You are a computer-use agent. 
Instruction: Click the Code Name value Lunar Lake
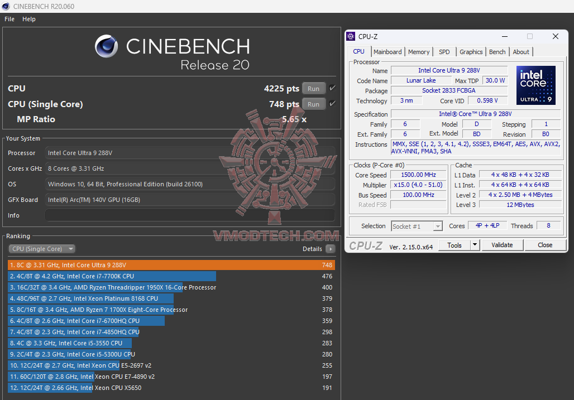tap(421, 80)
